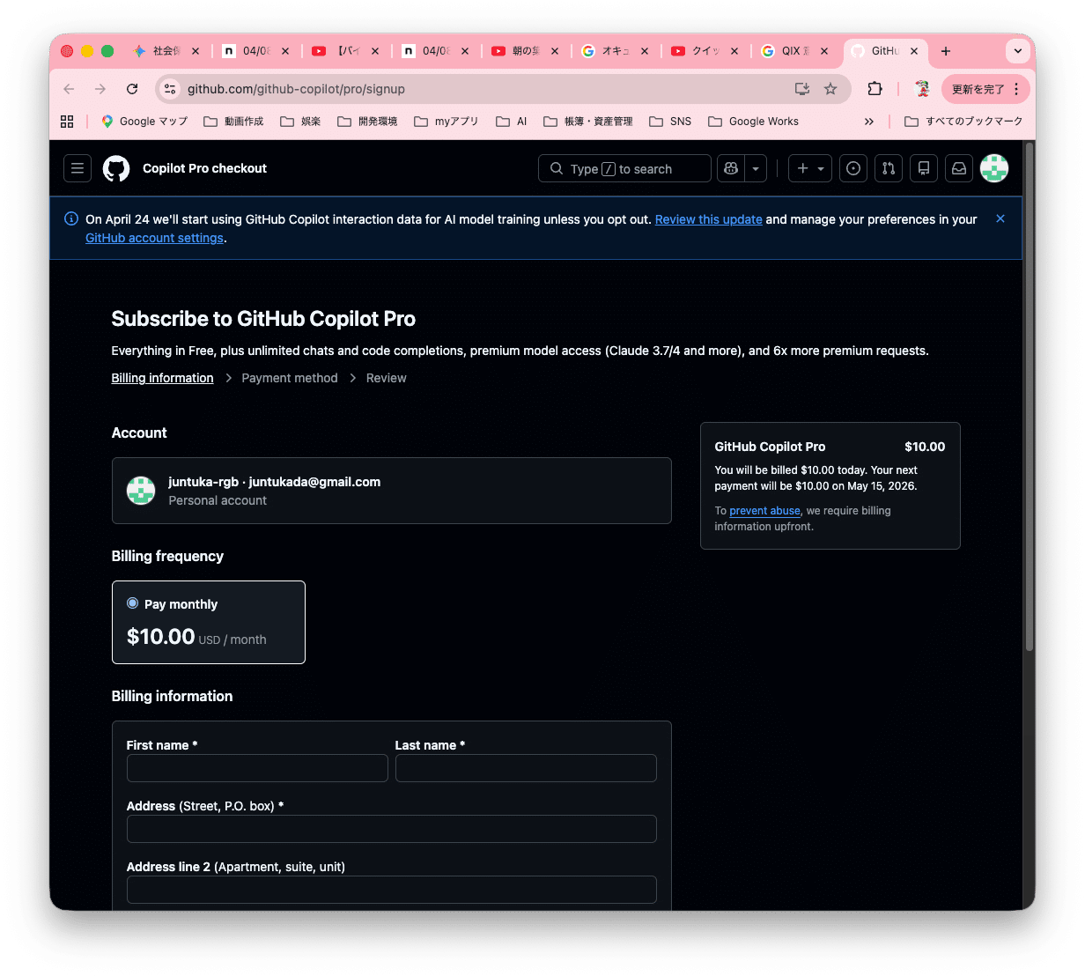This screenshot has width=1085, height=976.
Task: Switch to the QIX Google tab
Action: [794, 51]
